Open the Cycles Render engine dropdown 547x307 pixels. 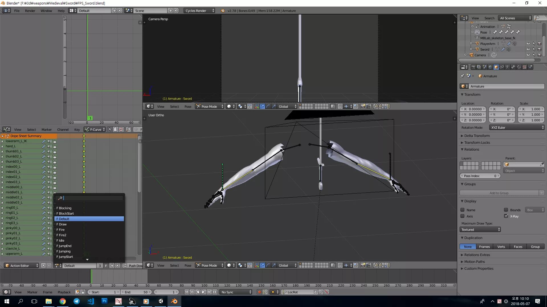pos(199,11)
